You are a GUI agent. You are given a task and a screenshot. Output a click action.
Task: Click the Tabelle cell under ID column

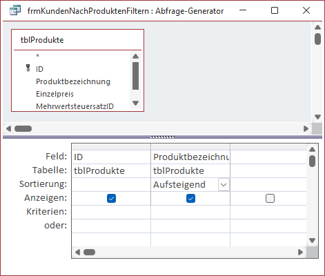pyautogui.click(x=111, y=170)
